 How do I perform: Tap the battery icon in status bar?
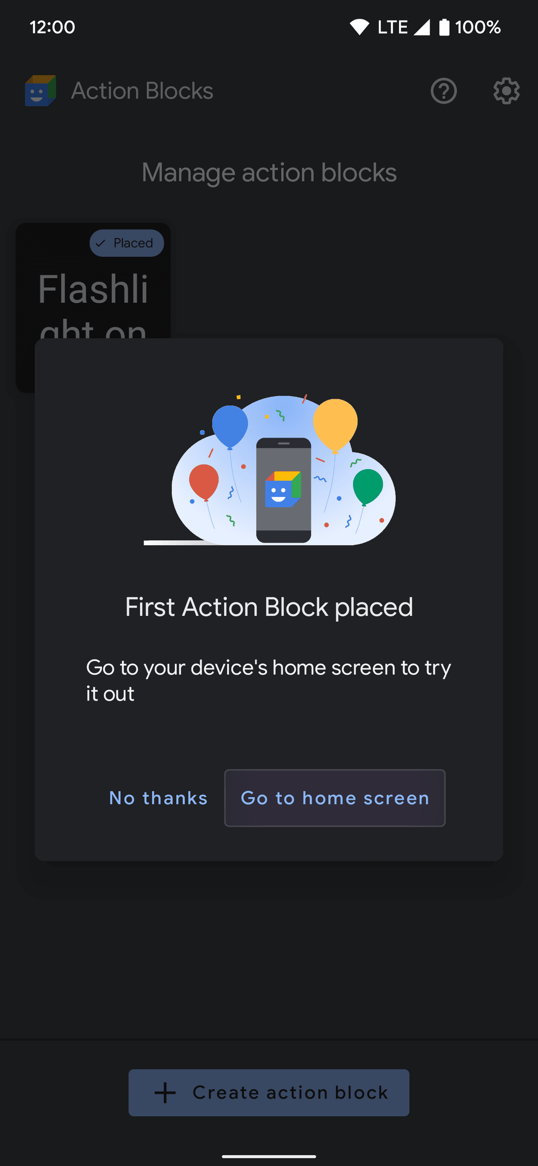444,27
